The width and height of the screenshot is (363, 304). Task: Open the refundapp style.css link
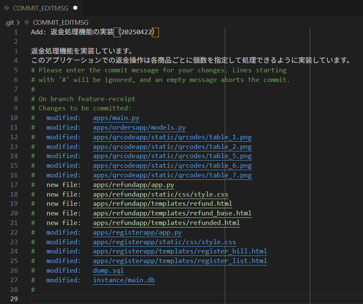click(161, 194)
